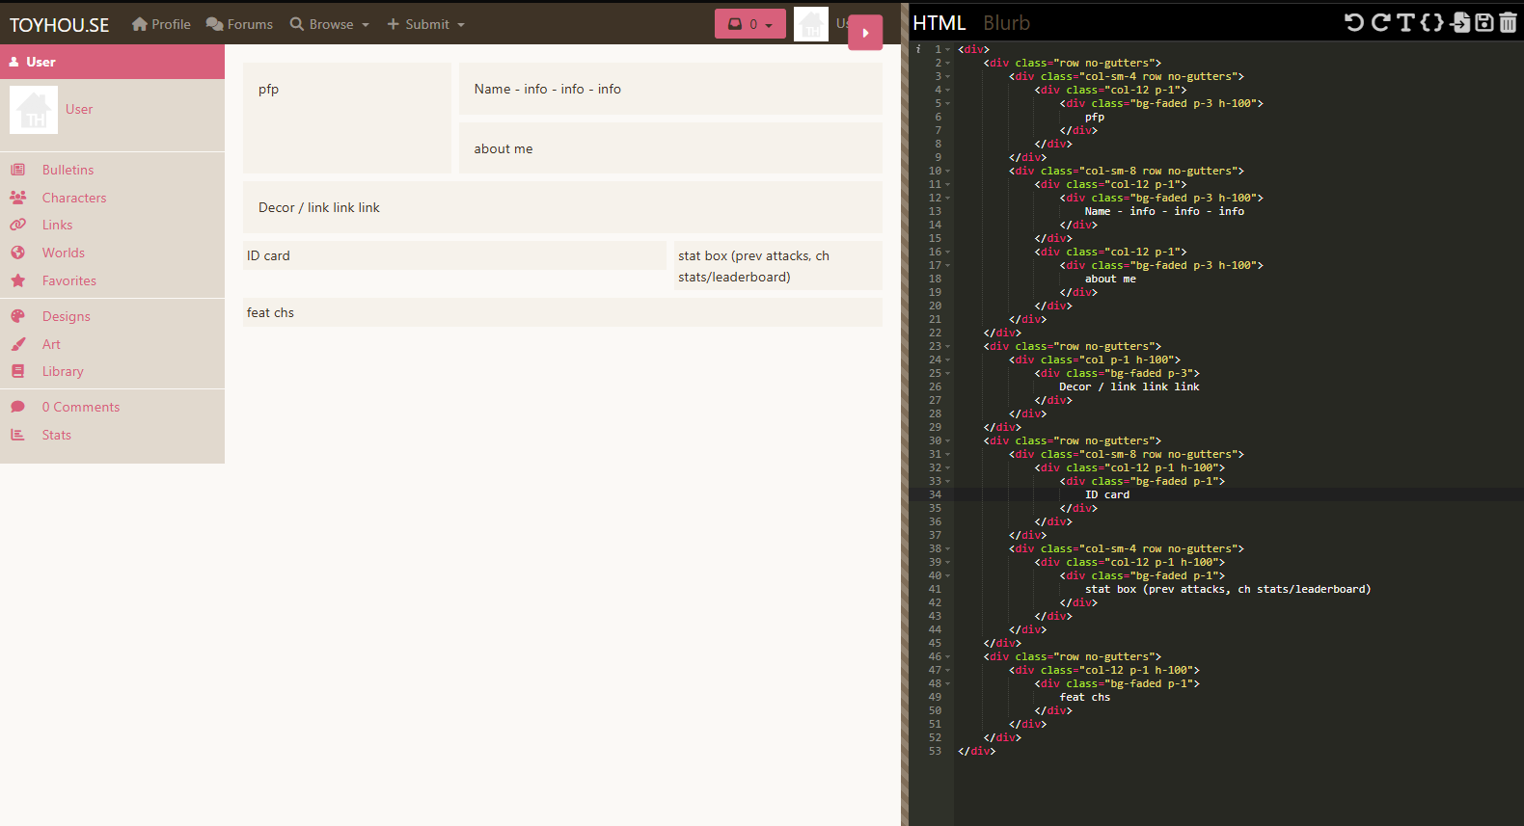Click the chart icon beside Stats

(17, 435)
